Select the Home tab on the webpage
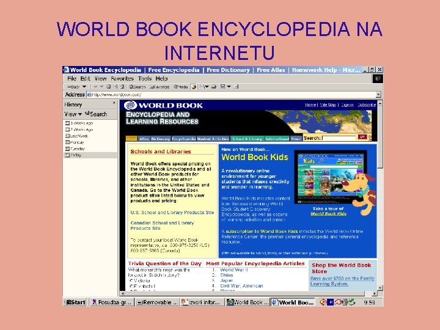This screenshot has width=440, height=330. coord(131,139)
